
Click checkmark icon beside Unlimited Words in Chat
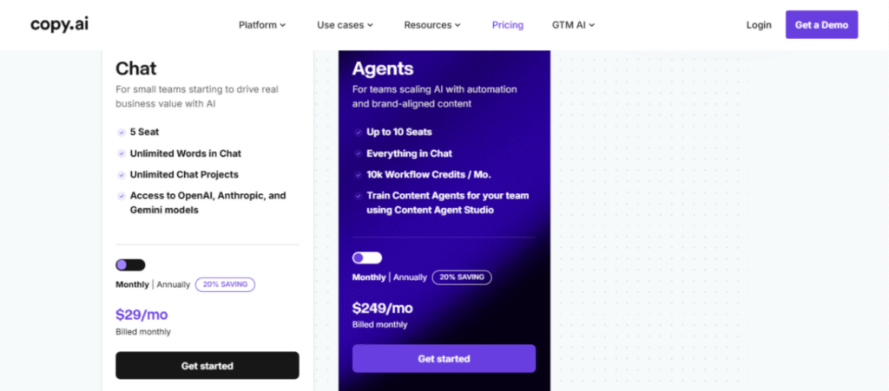[122, 153]
